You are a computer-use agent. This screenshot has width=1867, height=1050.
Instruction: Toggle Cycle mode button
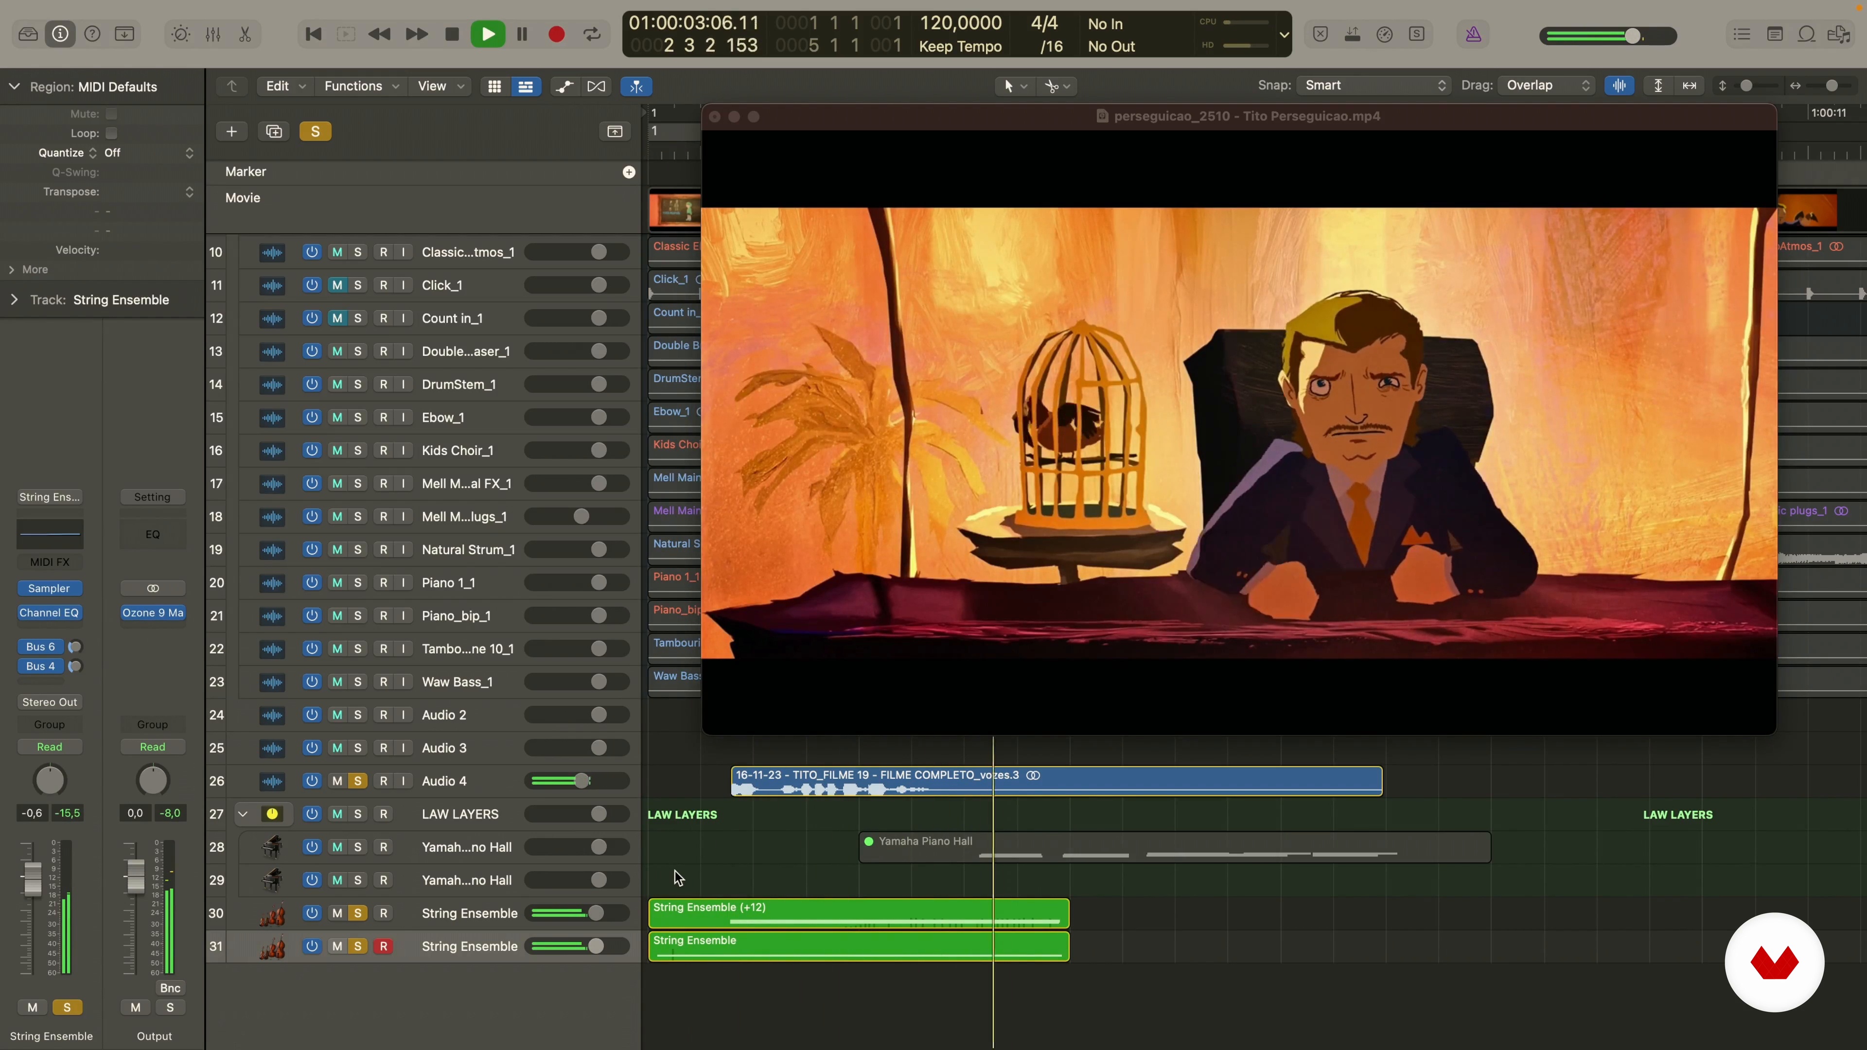point(592,34)
